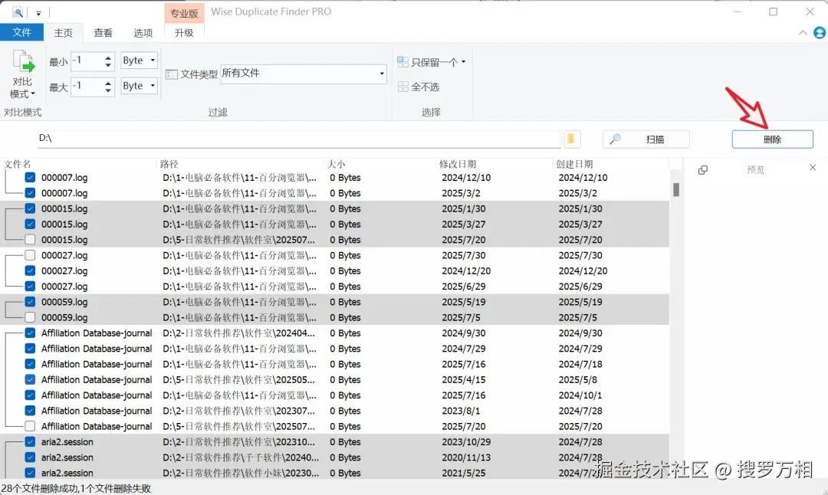This screenshot has height=495, width=828.
Task: Check 000059.log dated 2025/7/5
Action: click(x=30, y=318)
